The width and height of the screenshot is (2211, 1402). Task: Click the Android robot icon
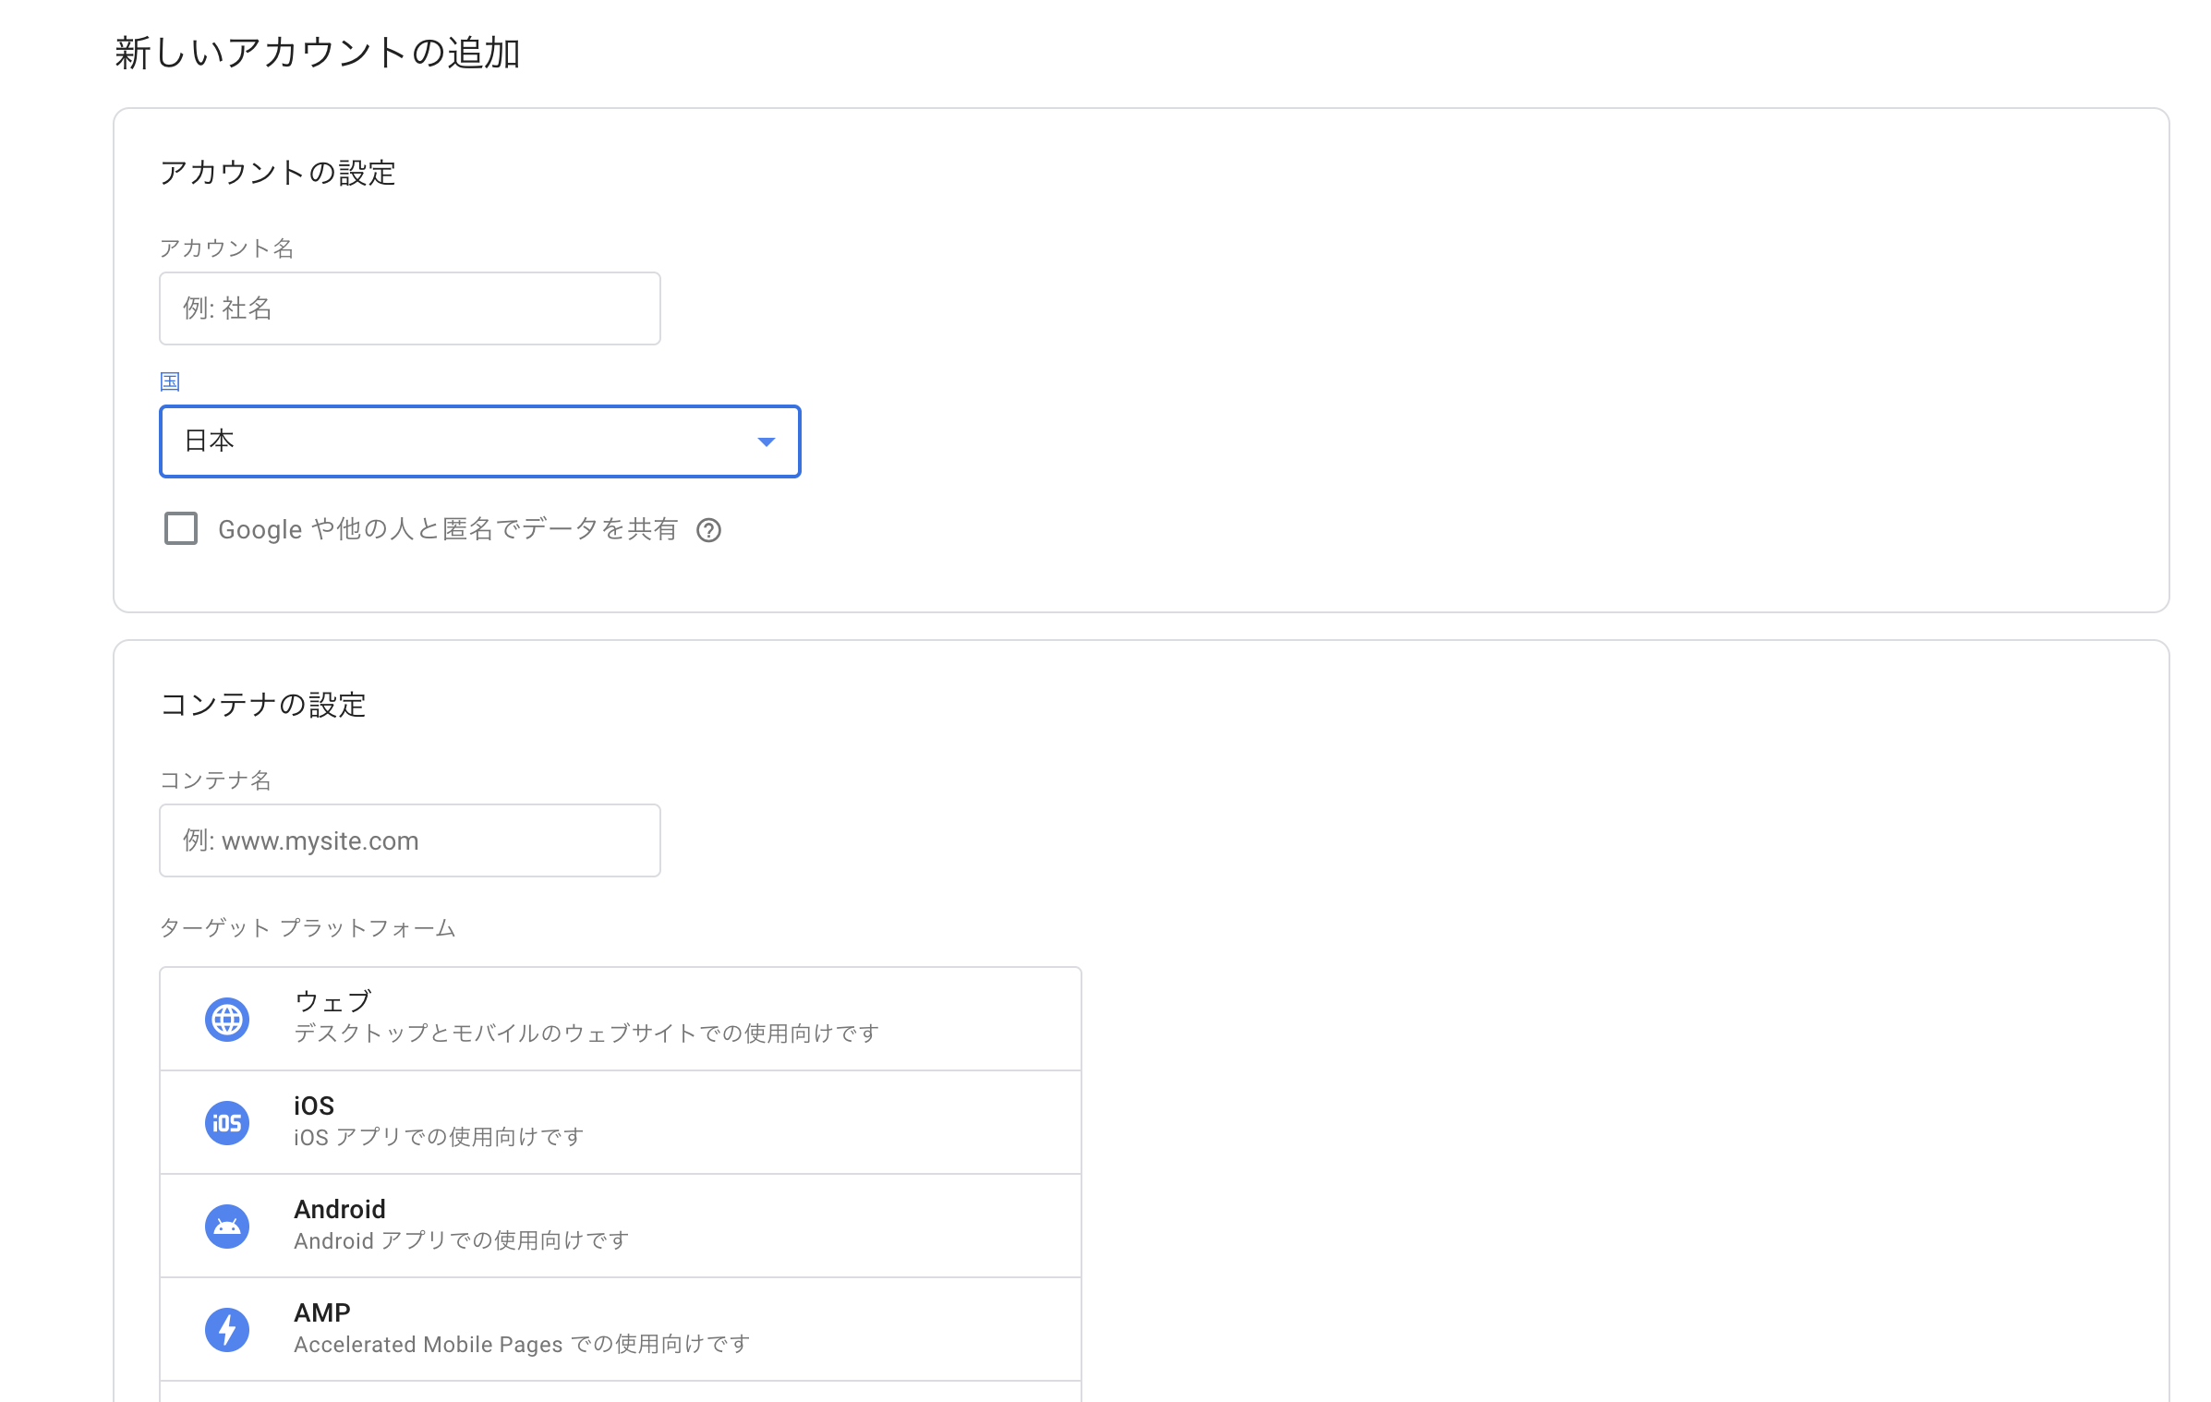[226, 1227]
